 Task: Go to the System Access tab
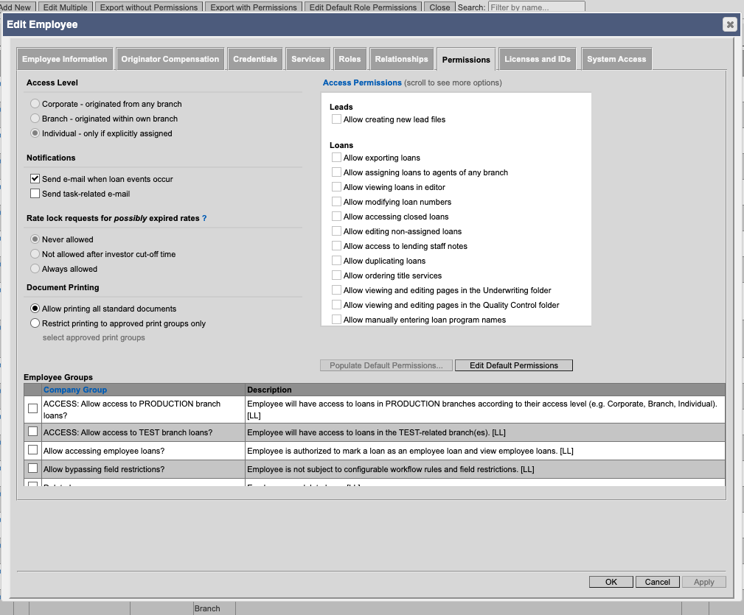616,60
